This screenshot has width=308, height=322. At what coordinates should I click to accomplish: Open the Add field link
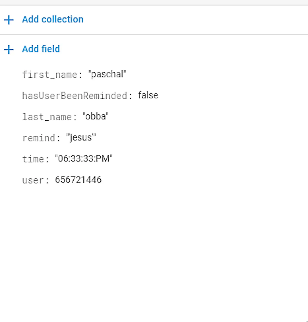click(x=41, y=49)
